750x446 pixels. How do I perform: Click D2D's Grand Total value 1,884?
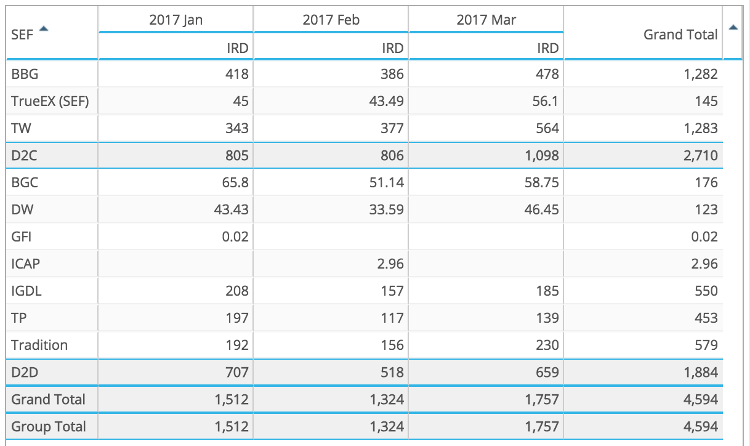pos(701,372)
